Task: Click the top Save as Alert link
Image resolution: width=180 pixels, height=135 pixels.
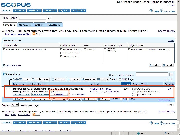Action: 24,34
